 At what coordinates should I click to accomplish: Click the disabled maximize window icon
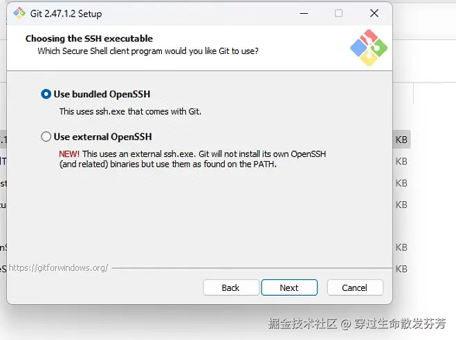tap(338, 13)
